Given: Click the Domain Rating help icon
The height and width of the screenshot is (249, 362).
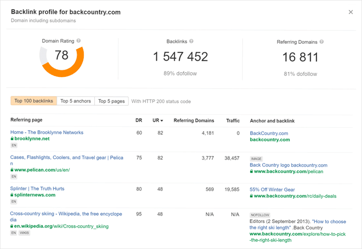Looking at the screenshot, I should (x=79, y=41).
